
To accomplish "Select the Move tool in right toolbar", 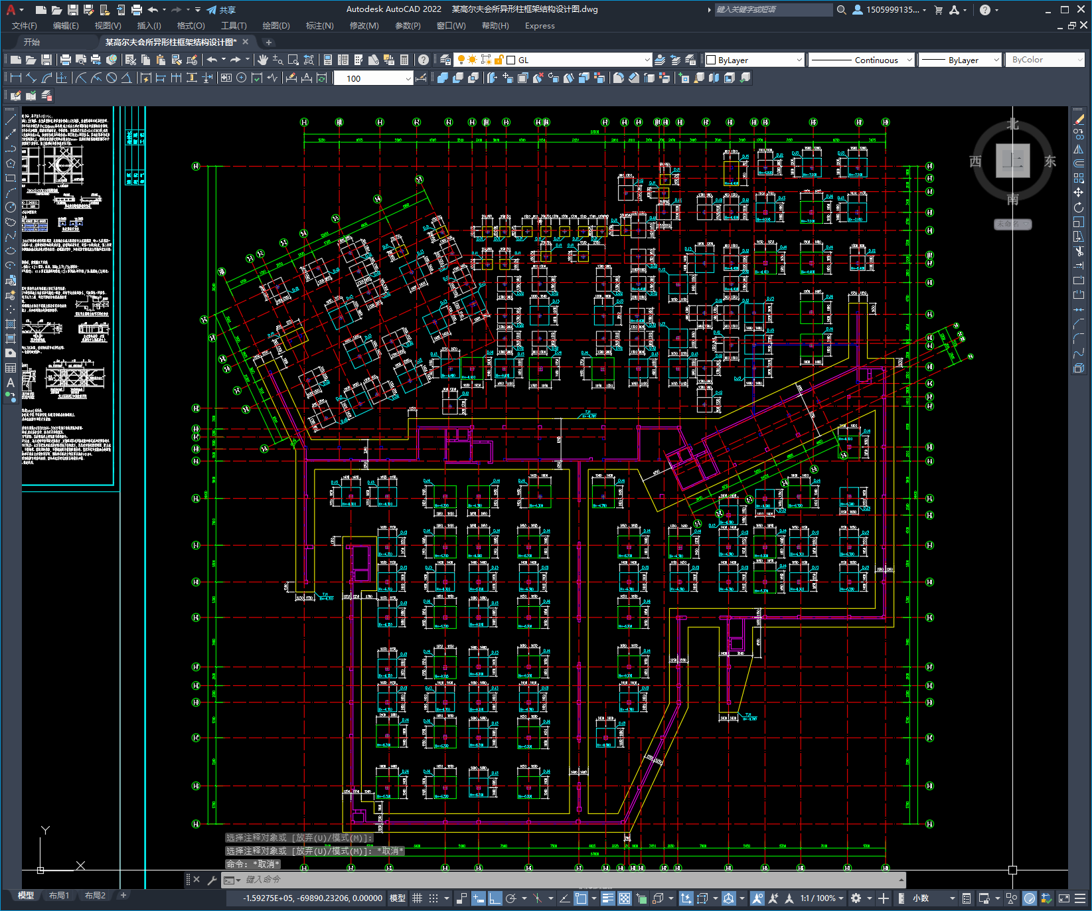I will pos(1079,193).
